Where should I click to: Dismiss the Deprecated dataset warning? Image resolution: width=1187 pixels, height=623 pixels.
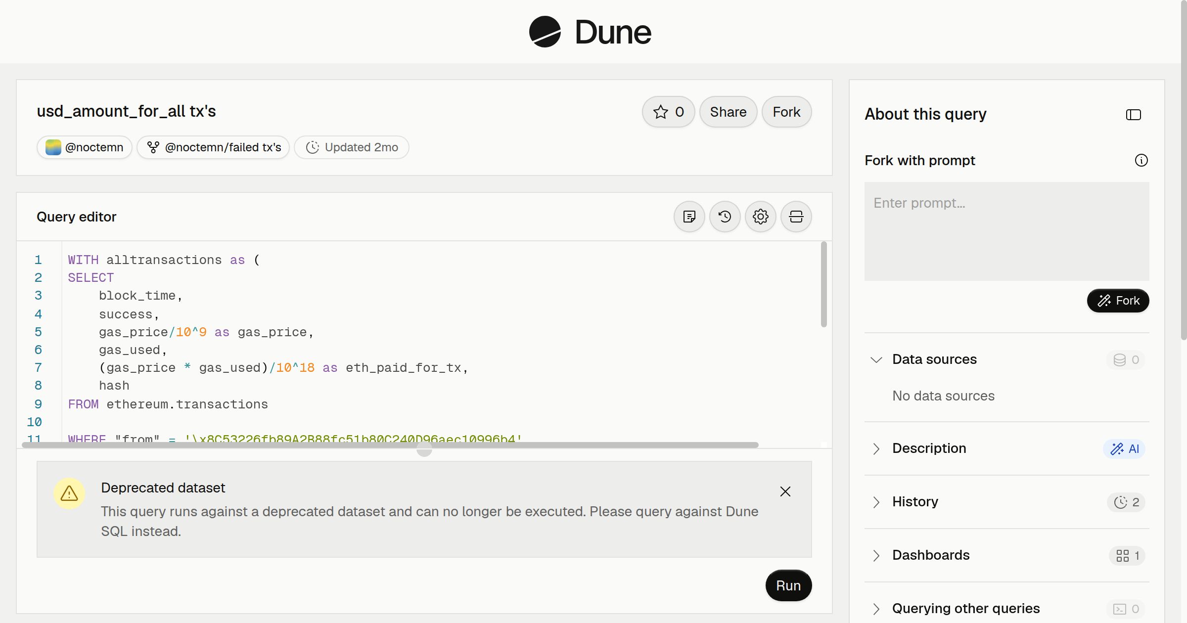[x=785, y=491]
